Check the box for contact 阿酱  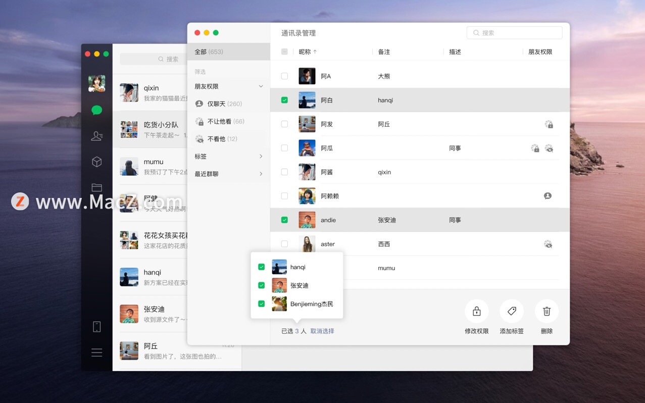(284, 172)
